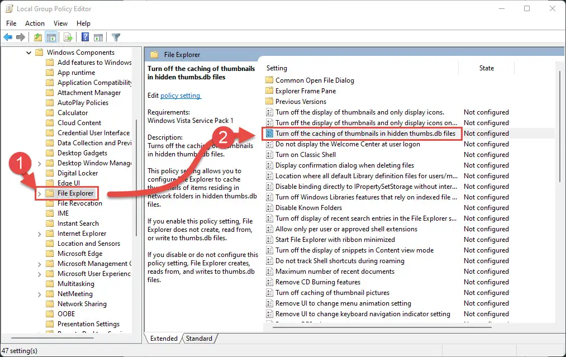
Task: Click the Digital Locker folder icon
Action: point(50,173)
